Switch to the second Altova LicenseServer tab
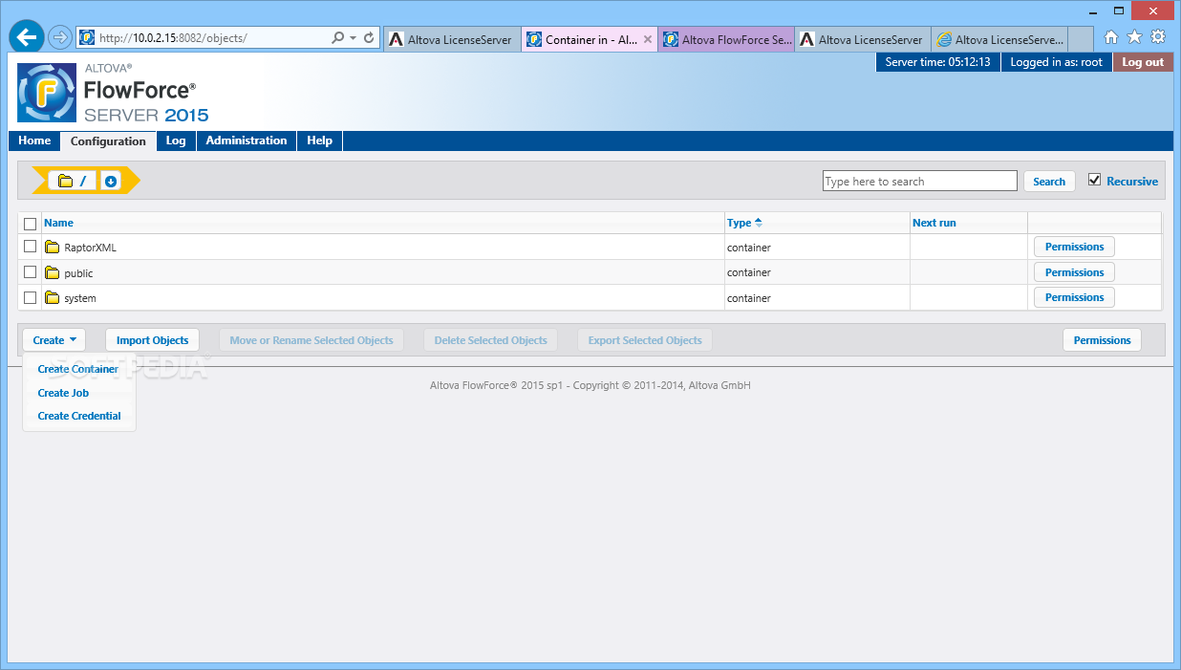The height and width of the screenshot is (670, 1181). point(863,39)
